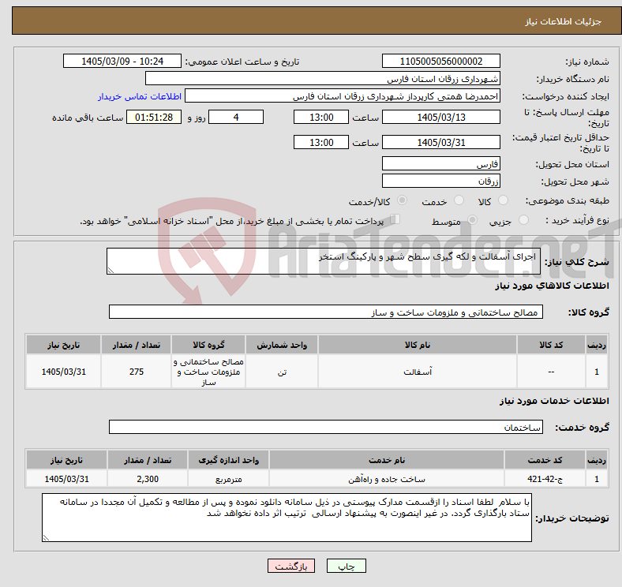This screenshot has width=622, height=587.
Task: Click the remaining days field showing 4
Action: click(x=236, y=118)
